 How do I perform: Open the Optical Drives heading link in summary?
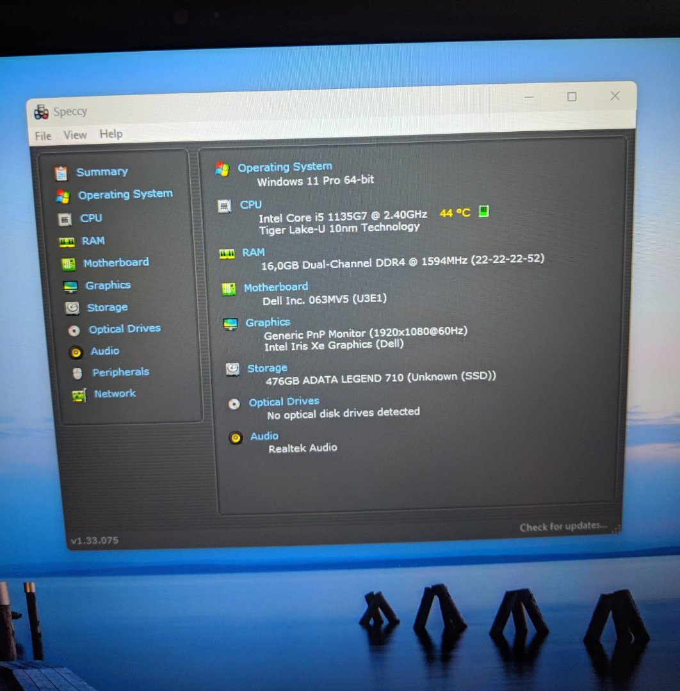pyautogui.click(x=284, y=401)
